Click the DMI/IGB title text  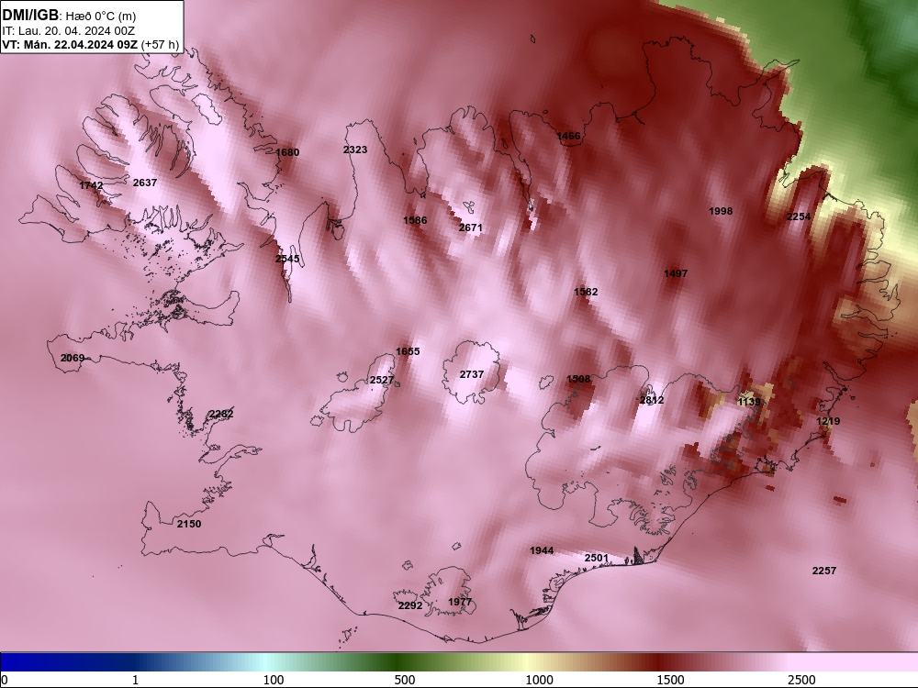point(30,16)
